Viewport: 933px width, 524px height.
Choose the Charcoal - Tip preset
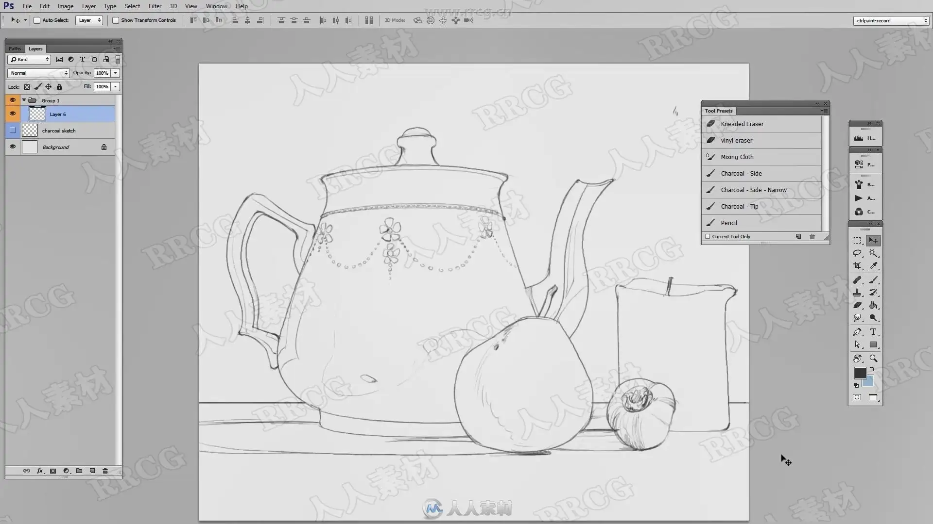(739, 206)
